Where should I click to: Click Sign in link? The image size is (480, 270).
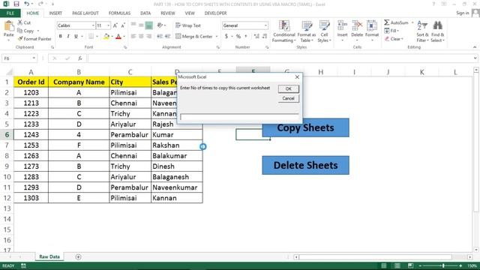[462, 13]
